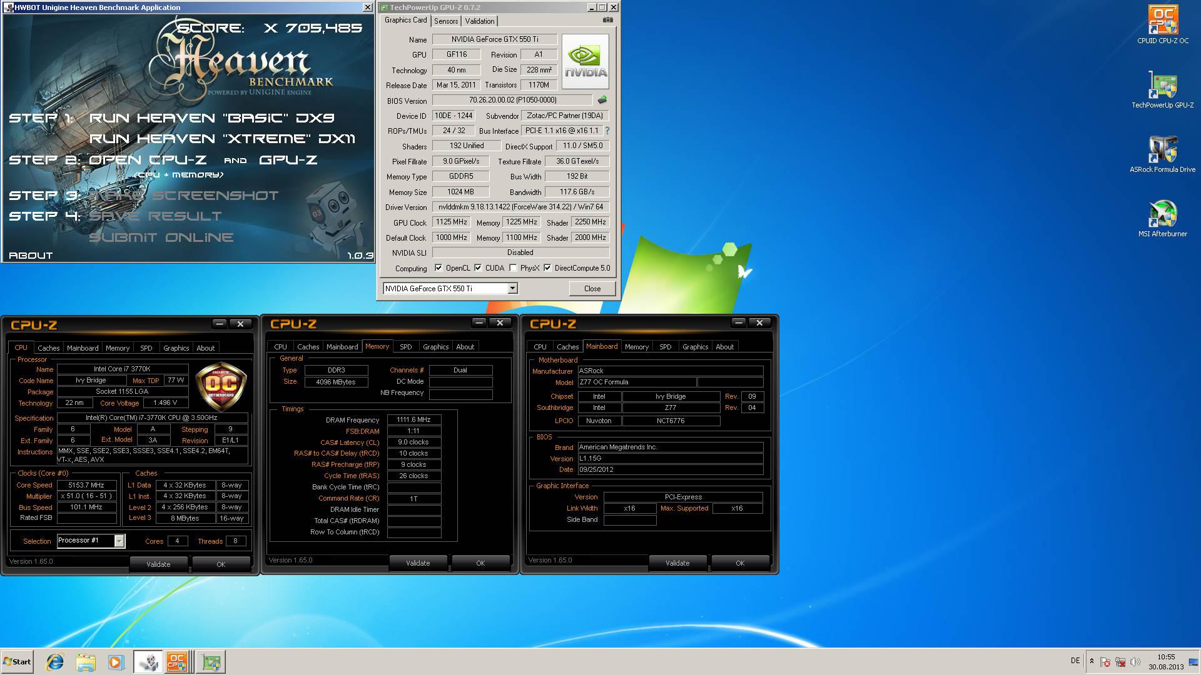Image resolution: width=1201 pixels, height=675 pixels.
Task: Open Mainboard tab in left CPU-Z window
Action: coord(83,348)
